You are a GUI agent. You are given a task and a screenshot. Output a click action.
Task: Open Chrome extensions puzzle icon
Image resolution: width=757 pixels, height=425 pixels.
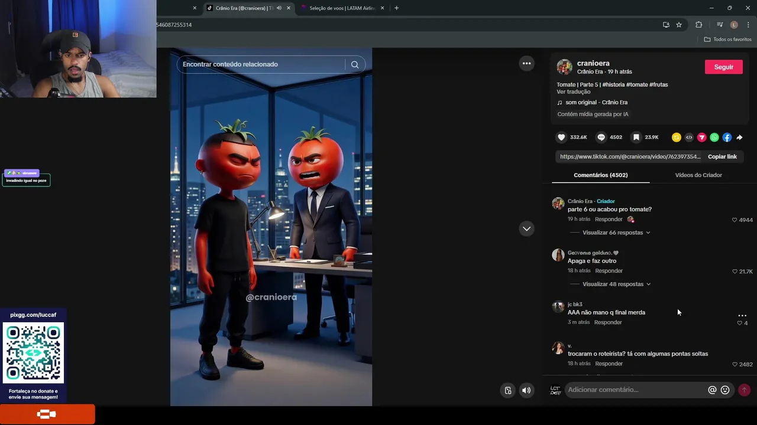tap(699, 25)
